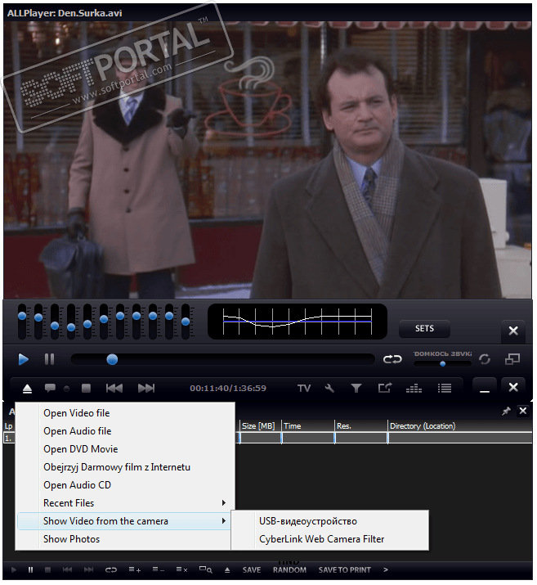Click the video seek bar knob

(x=113, y=360)
